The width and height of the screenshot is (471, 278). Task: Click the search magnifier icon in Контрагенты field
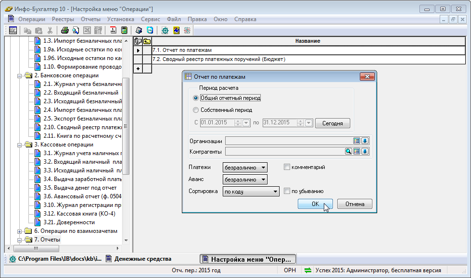(348, 152)
